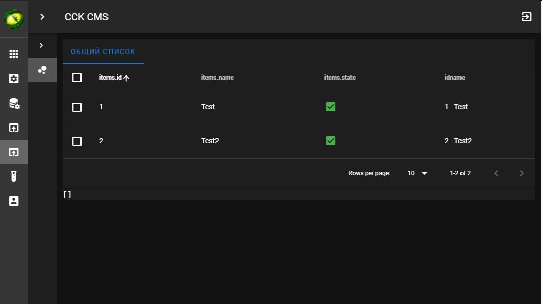Expand main menu chevron beside CCK CMS
The height and width of the screenshot is (304, 542).
(x=42, y=17)
